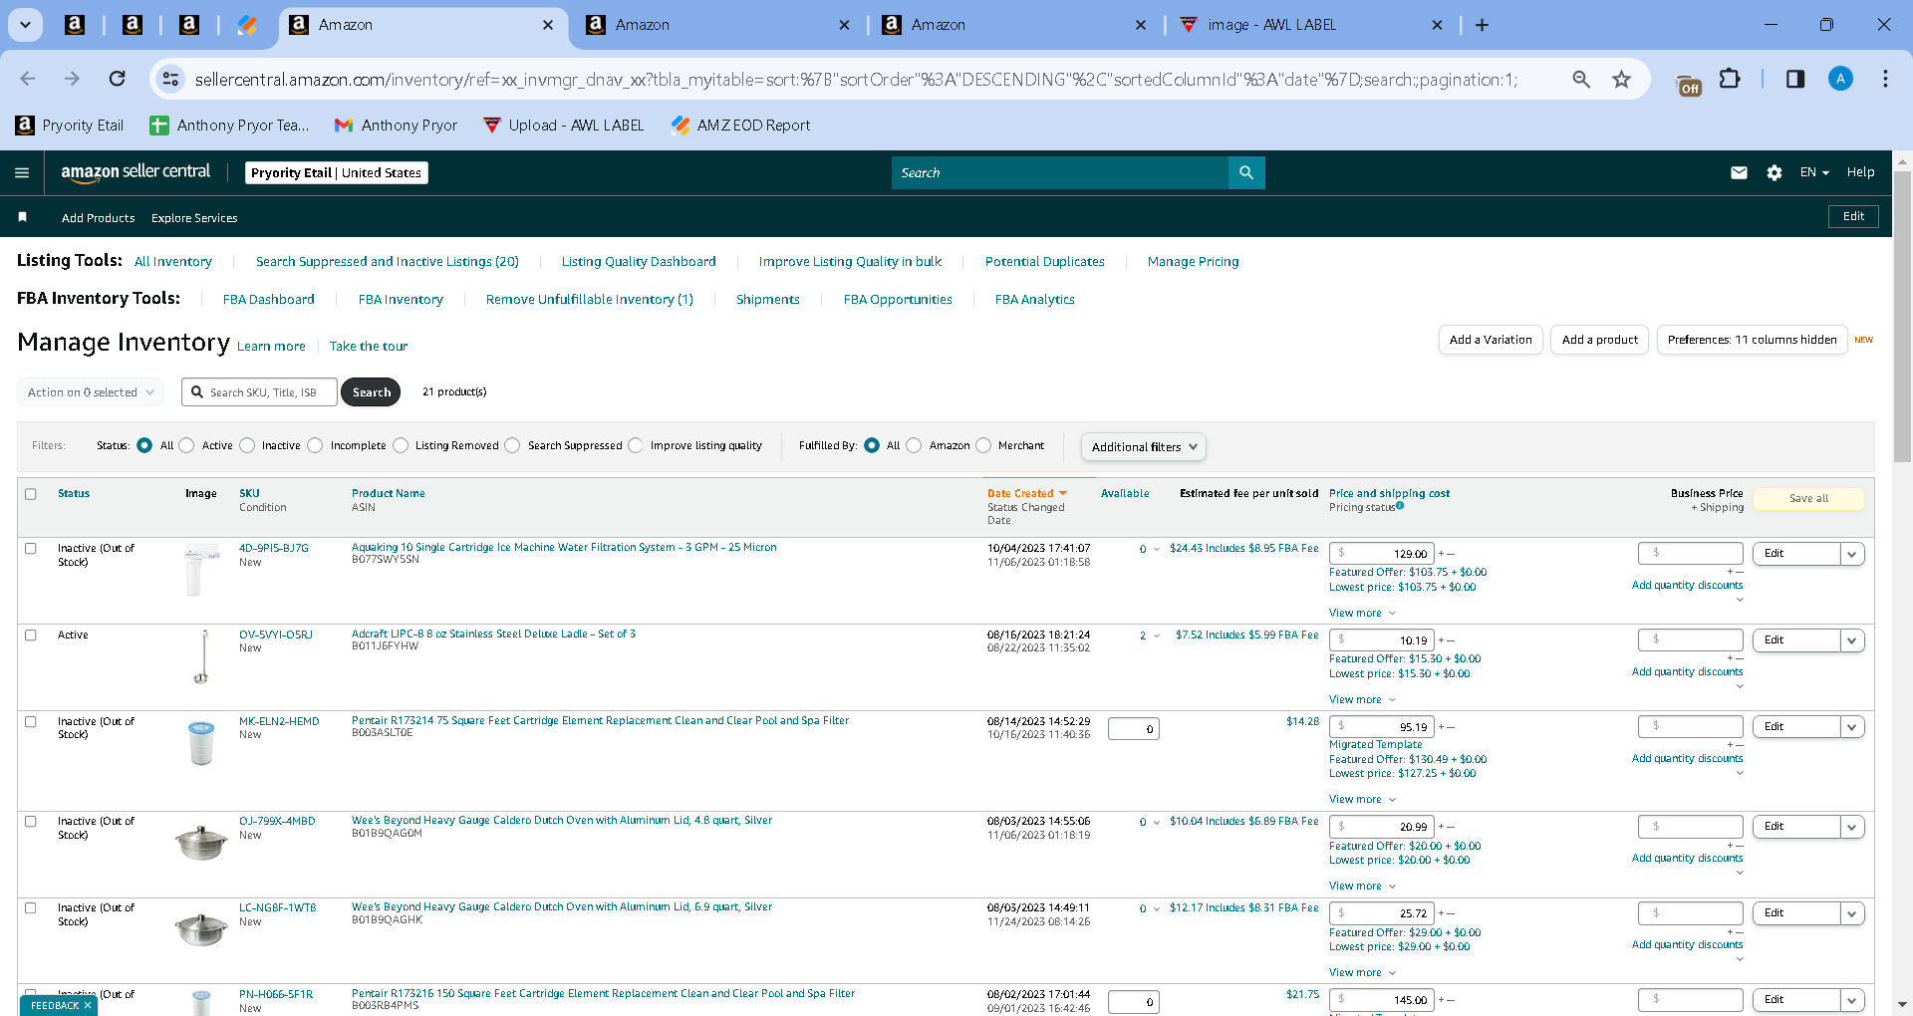
Task: Expand the Additional filters dropdown
Action: point(1144,447)
